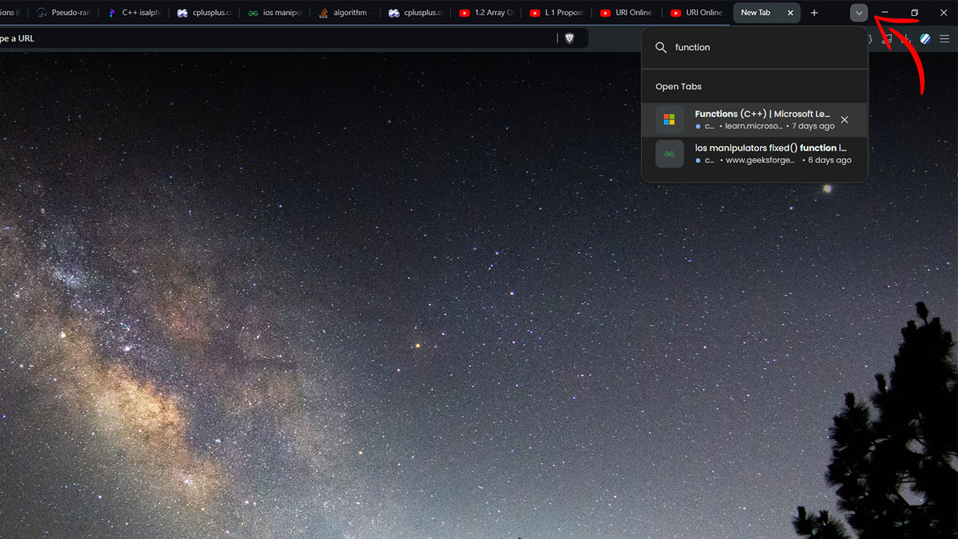The image size is (958, 539).
Task: Click Microsoft logo beside Functions (C++) result
Action: click(669, 120)
